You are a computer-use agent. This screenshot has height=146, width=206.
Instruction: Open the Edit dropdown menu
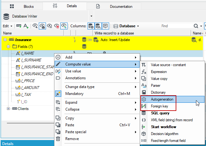8,26
